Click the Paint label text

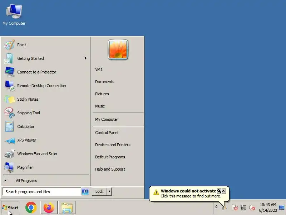[x=21, y=45]
